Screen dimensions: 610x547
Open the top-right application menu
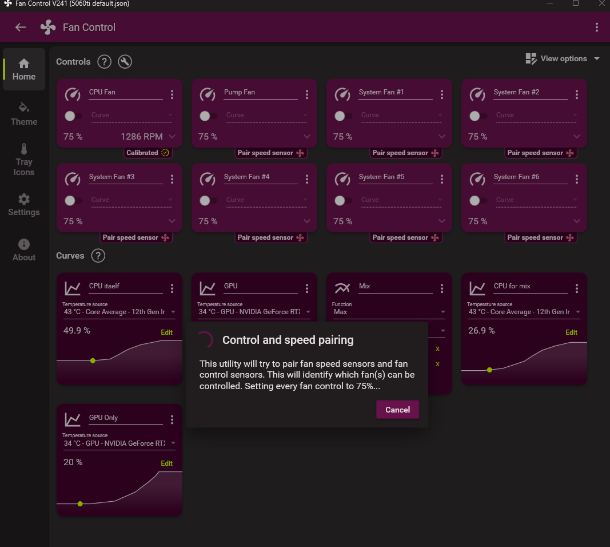pos(597,27)
